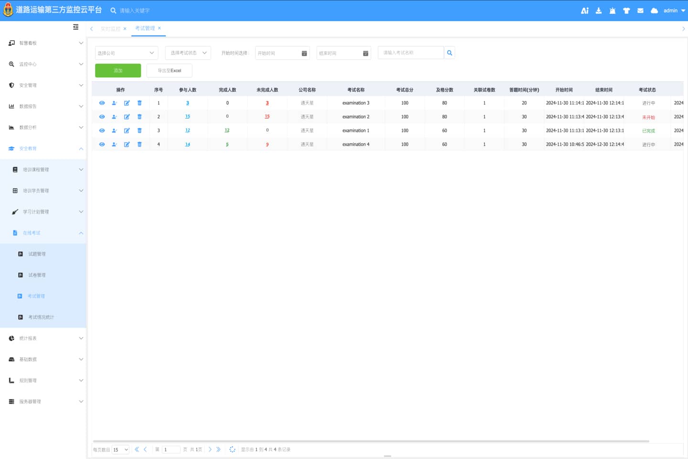Select 考试管理 in the sidebar
This screenshot has height=459, width=688.
(x=43, y=296)
